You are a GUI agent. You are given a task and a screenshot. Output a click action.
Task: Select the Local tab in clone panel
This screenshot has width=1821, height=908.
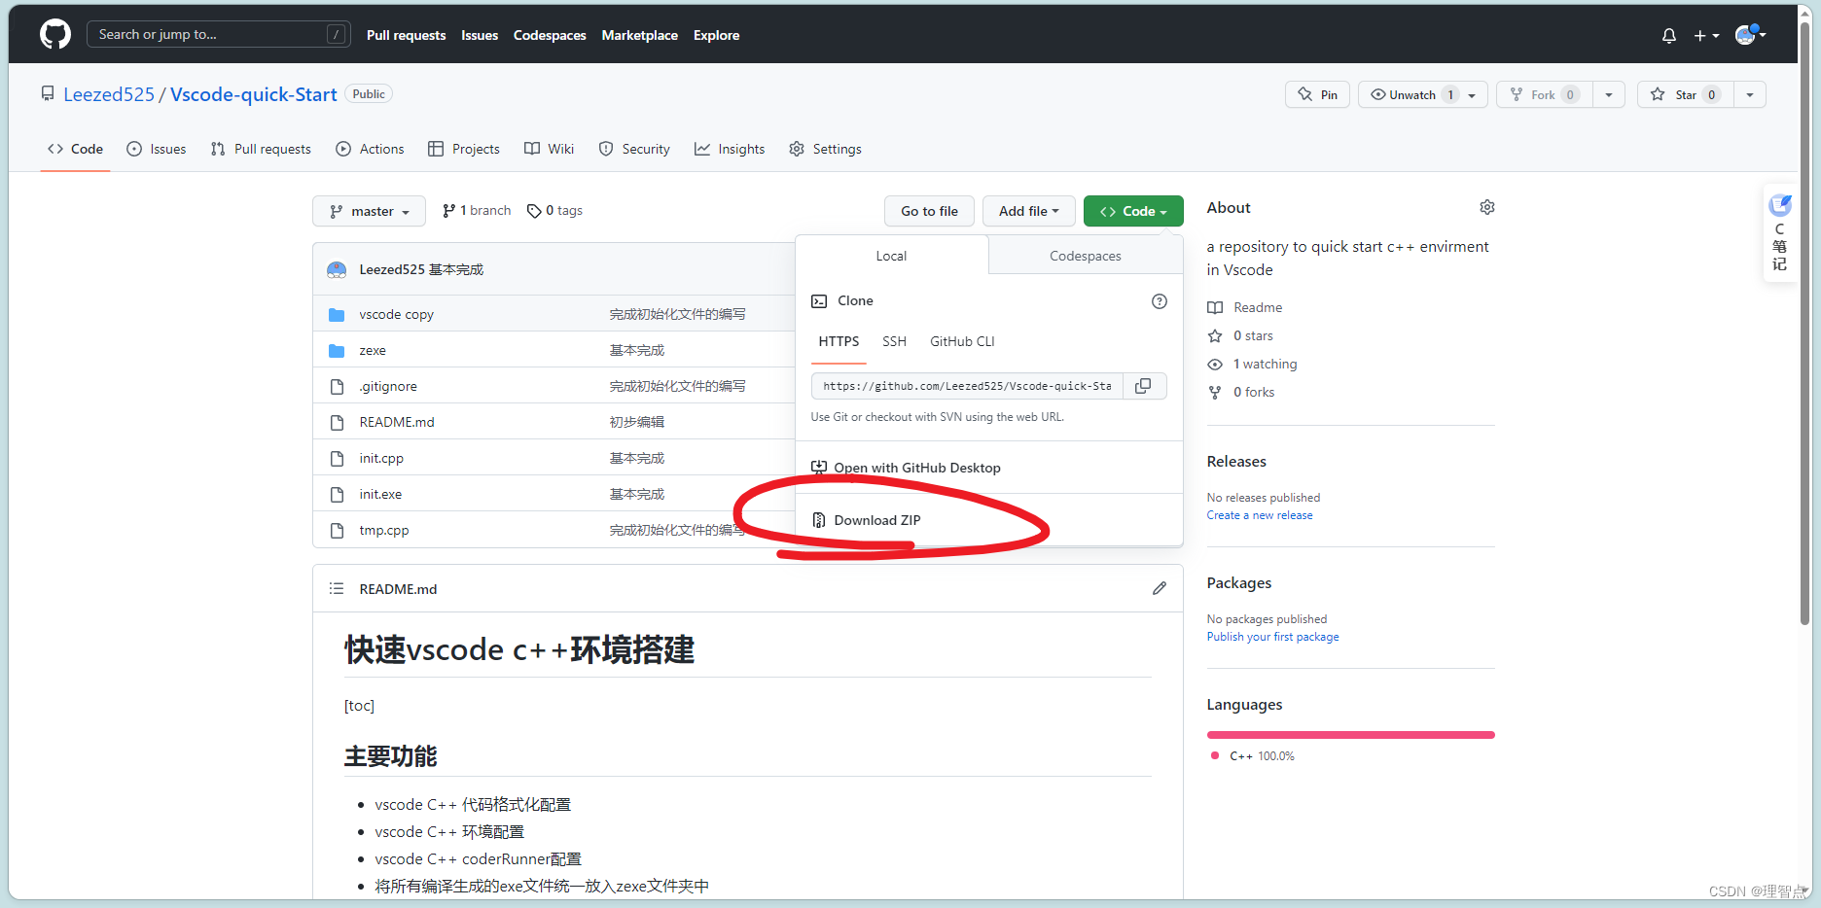(x=891, y=256)
